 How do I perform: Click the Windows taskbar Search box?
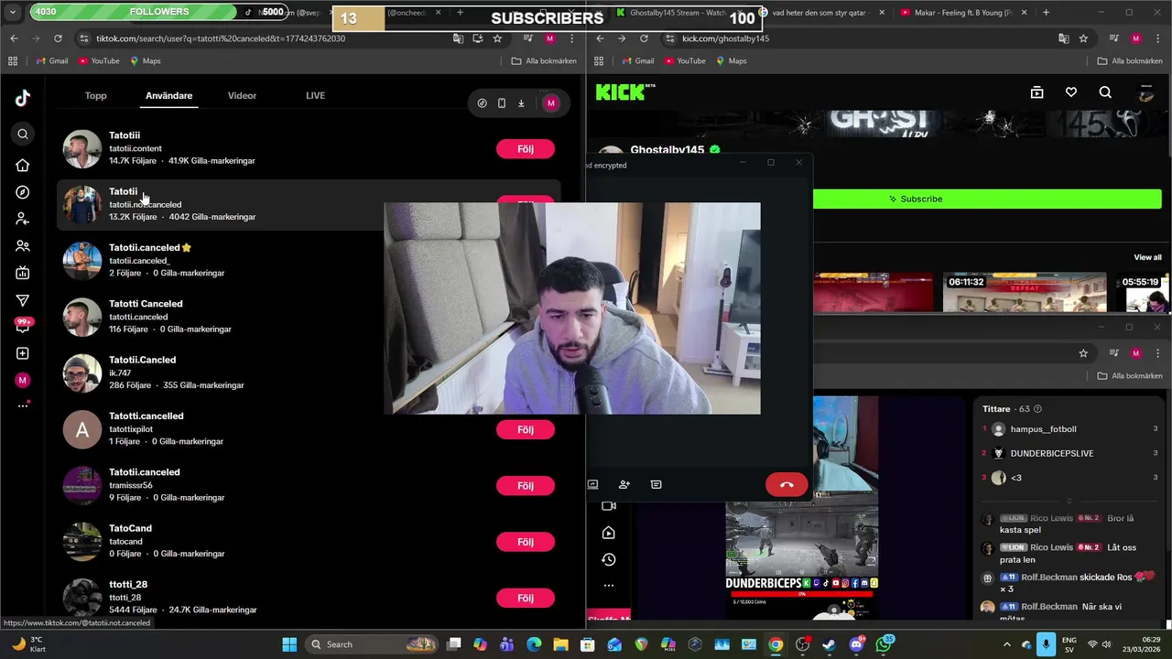(371, 644)
